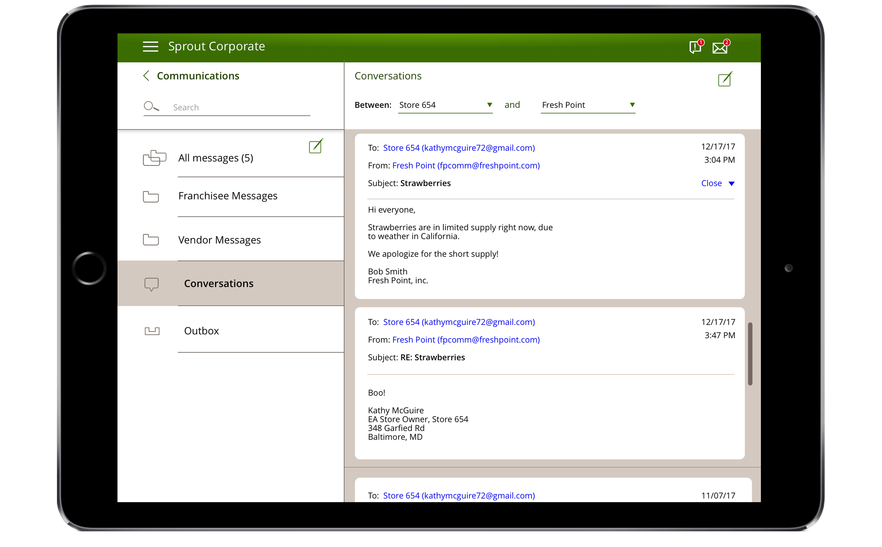Click the compose icon next to All messages

[x=316, y=146]
